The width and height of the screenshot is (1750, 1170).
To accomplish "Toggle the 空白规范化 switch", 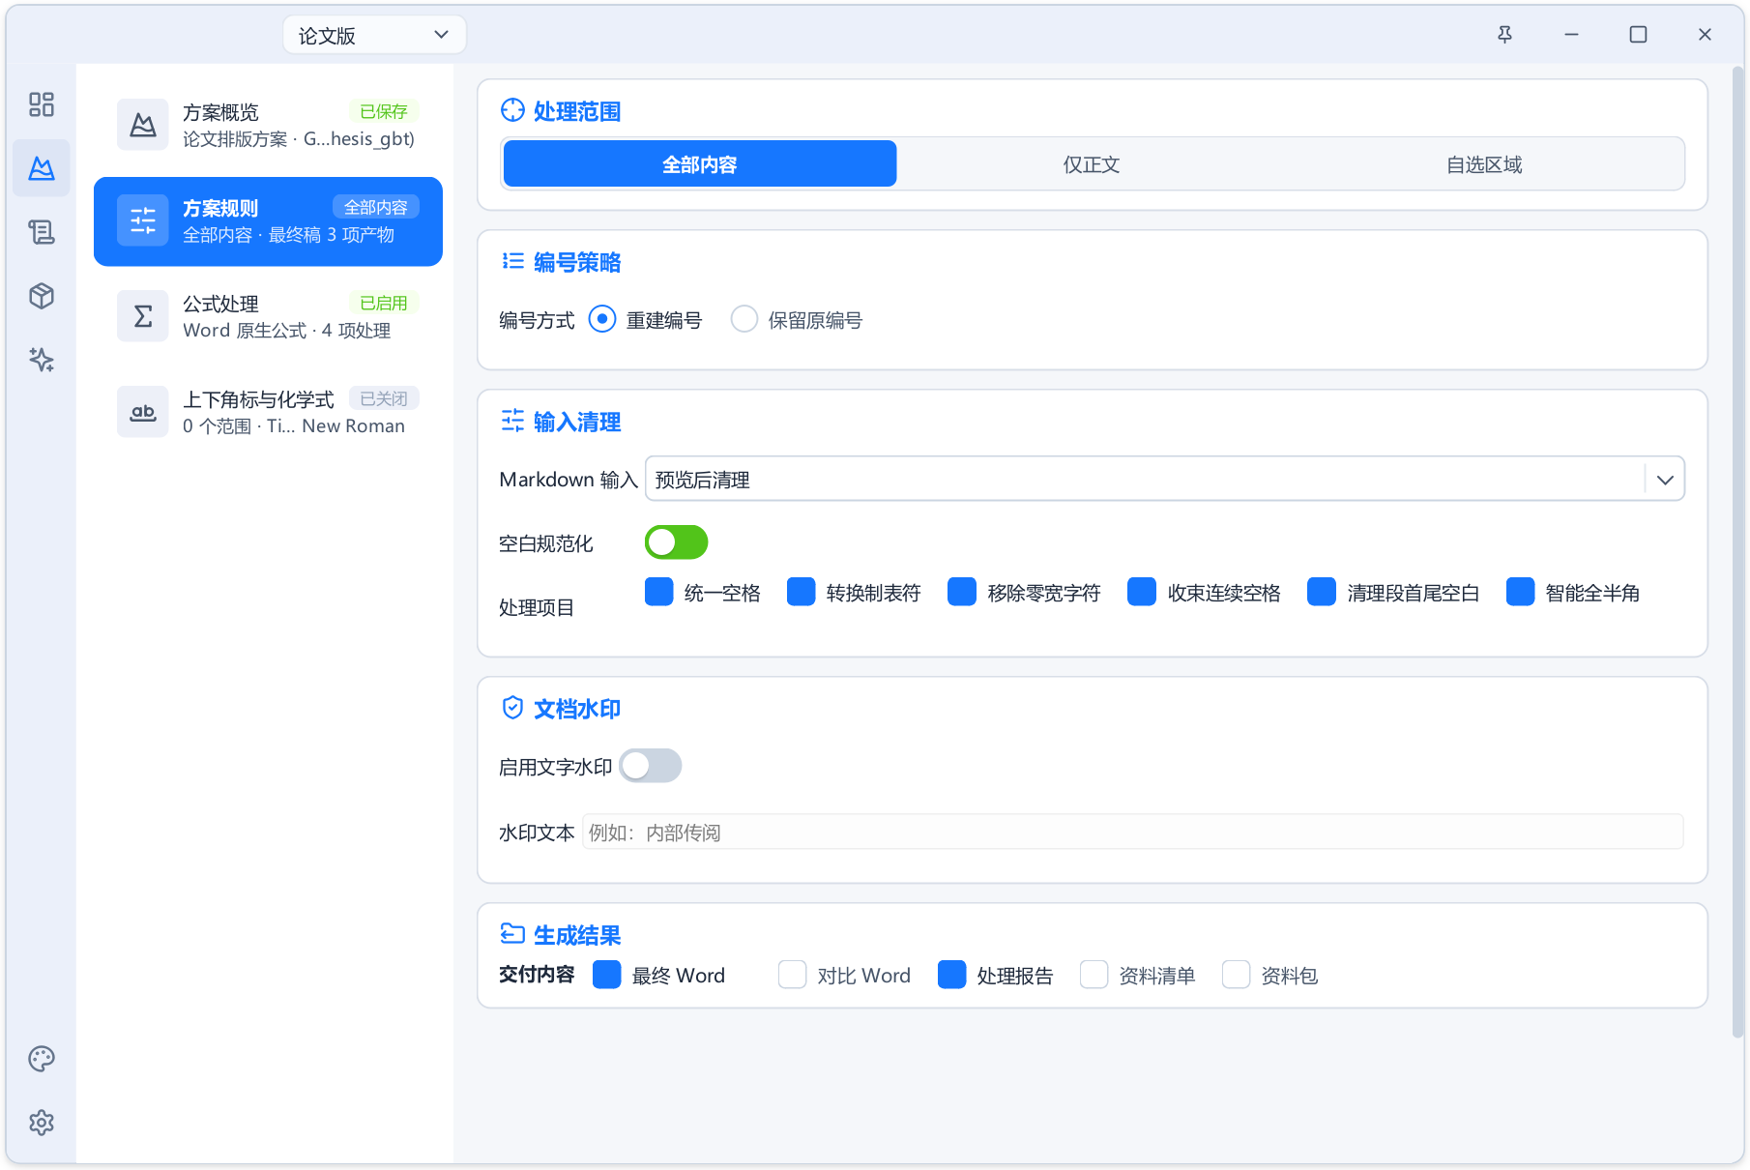I will (x=677, y=542).
